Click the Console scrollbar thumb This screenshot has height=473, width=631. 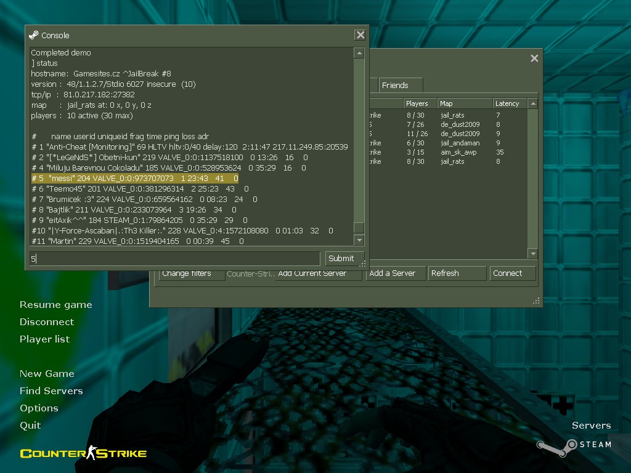pyautogui.click(x=359, y=228)
